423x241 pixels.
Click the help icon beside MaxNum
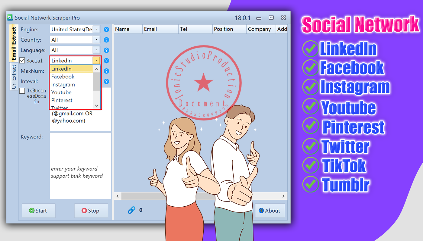click(x=106, y=71)
